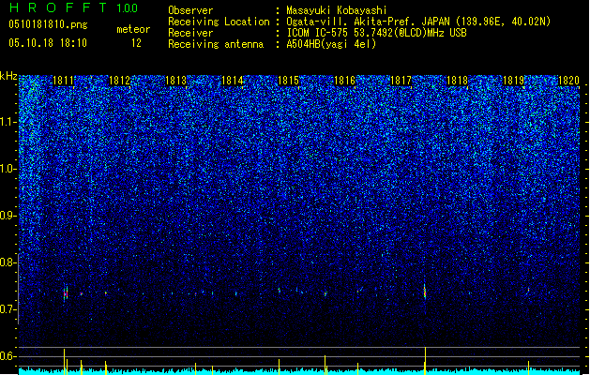
Task: Select observer name Masayuki Kobayashi
Action: [x=337, y=10]
